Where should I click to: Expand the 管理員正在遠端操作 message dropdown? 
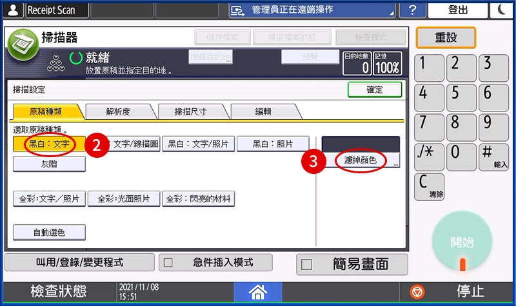pyautogui.click(x=390, y=11)
